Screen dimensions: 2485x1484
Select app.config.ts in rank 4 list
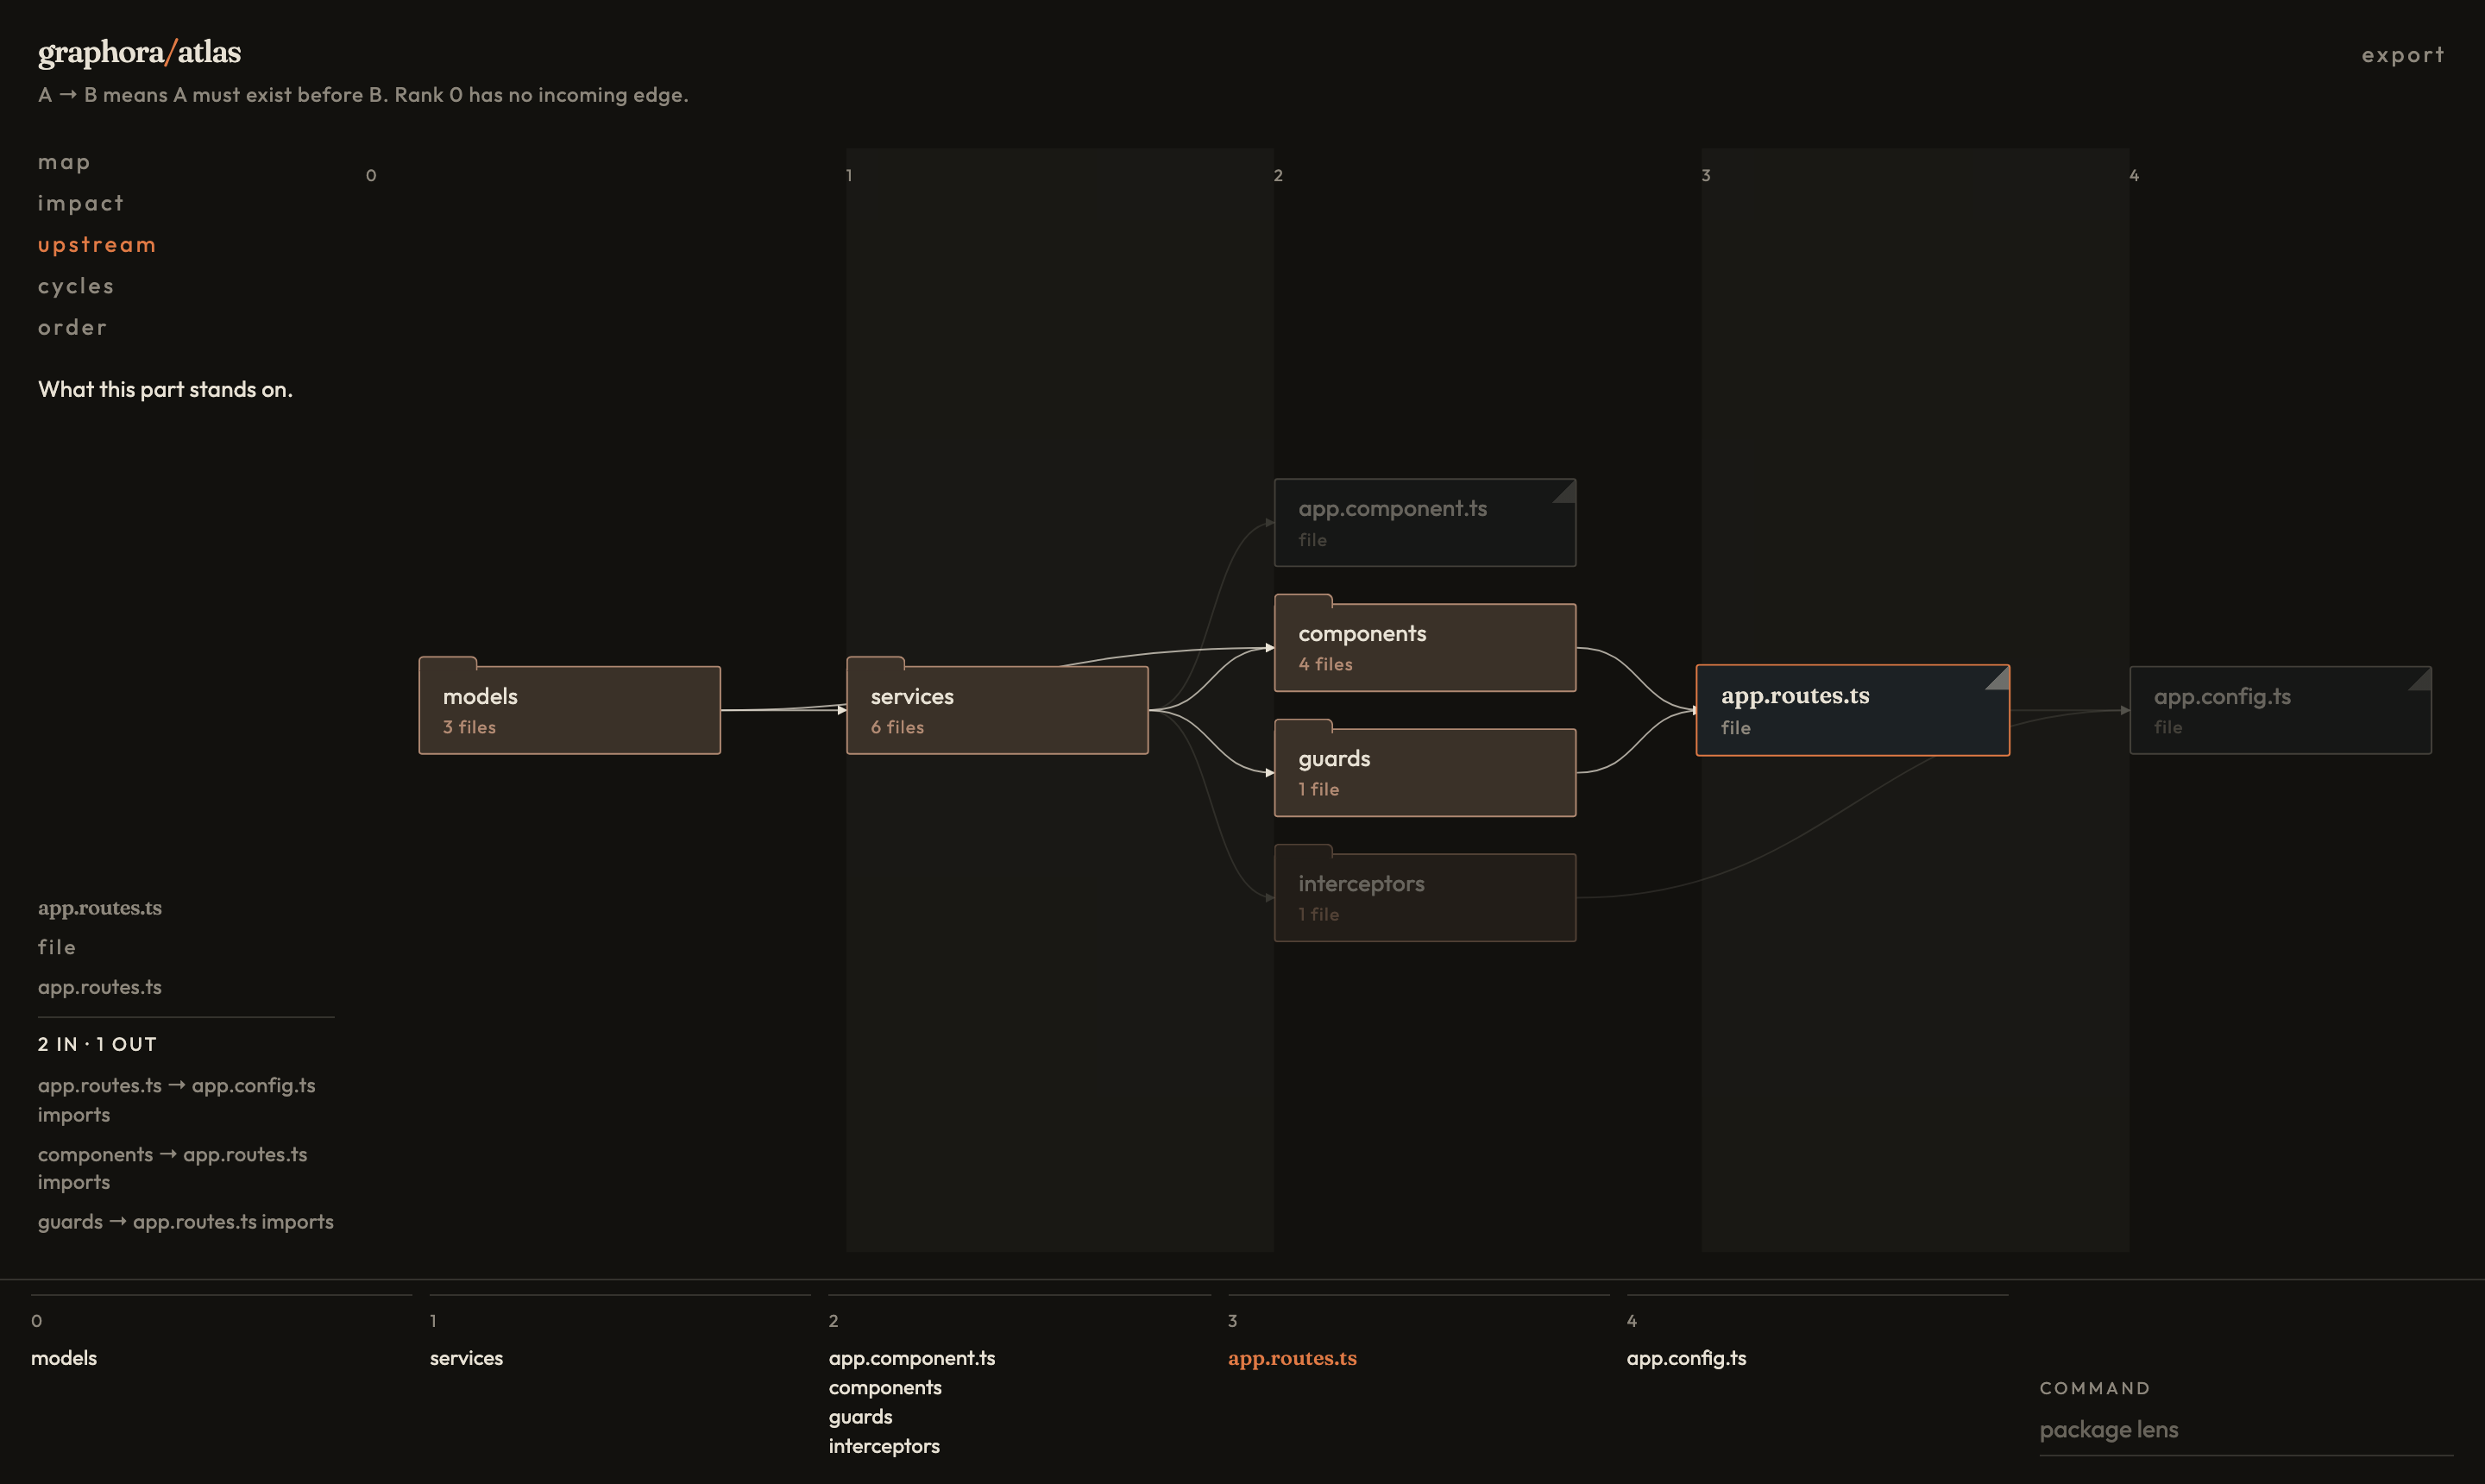tap(1686, 1358)
